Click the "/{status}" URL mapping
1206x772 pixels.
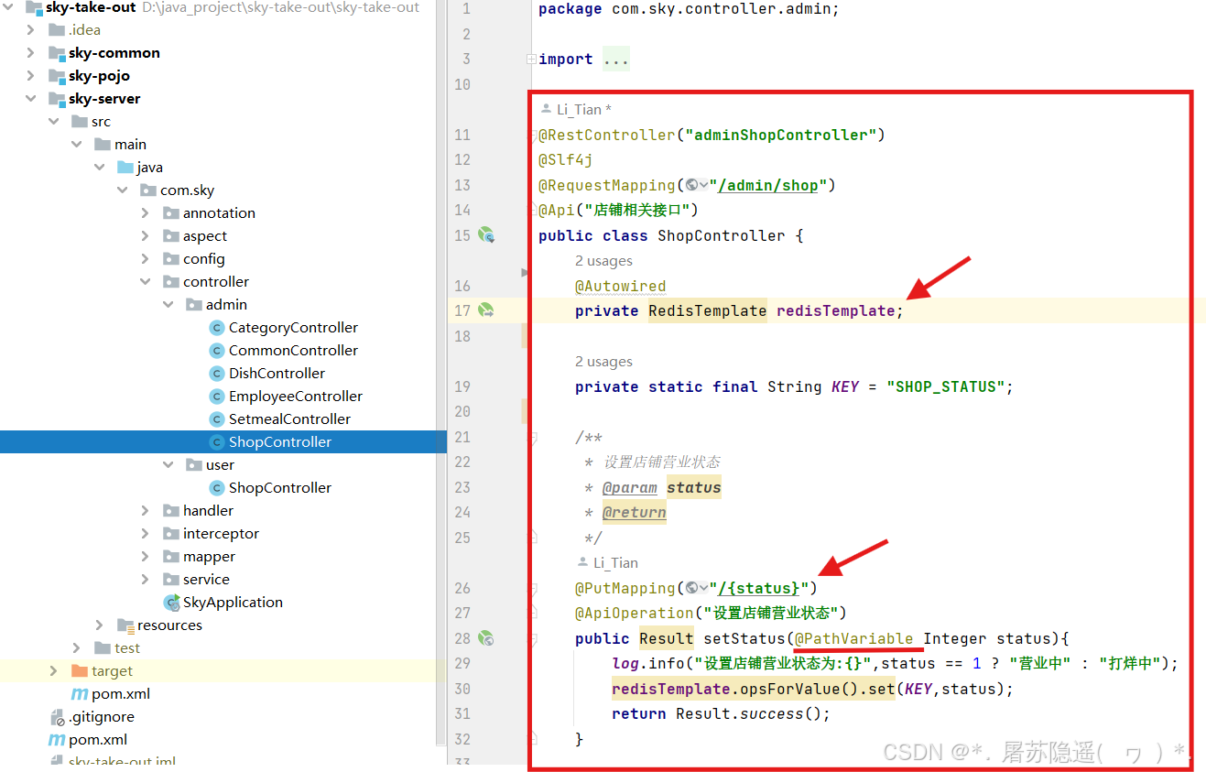pyautogui.click(x=758, y=588)
